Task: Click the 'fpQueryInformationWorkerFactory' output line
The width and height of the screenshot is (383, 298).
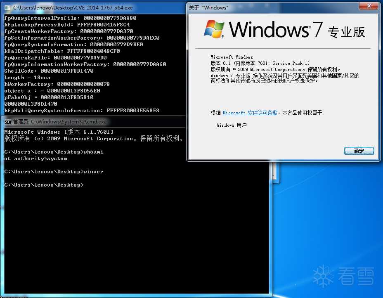Action: pos(85,64)
